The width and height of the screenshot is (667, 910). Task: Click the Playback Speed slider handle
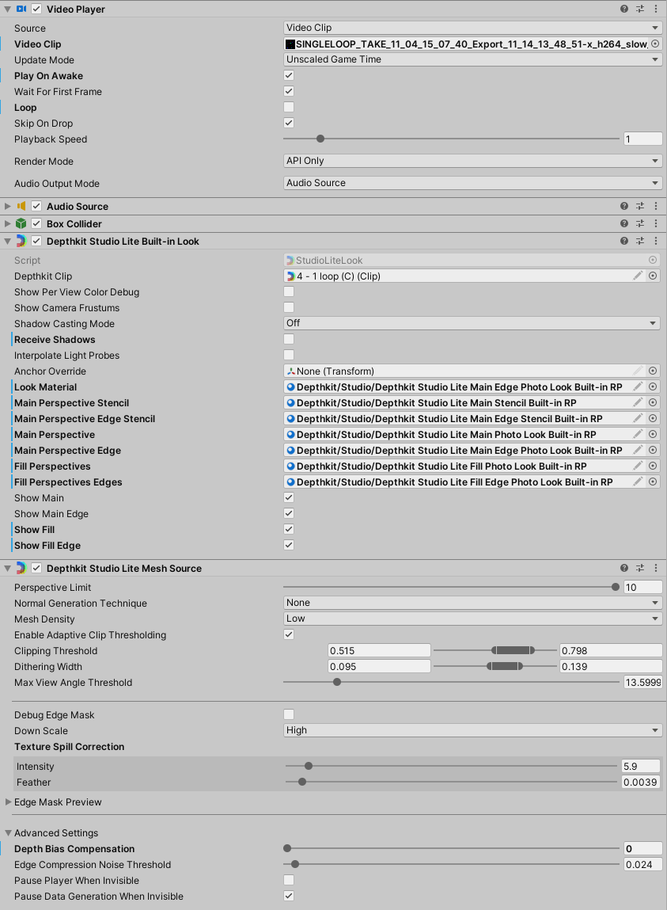320,139
